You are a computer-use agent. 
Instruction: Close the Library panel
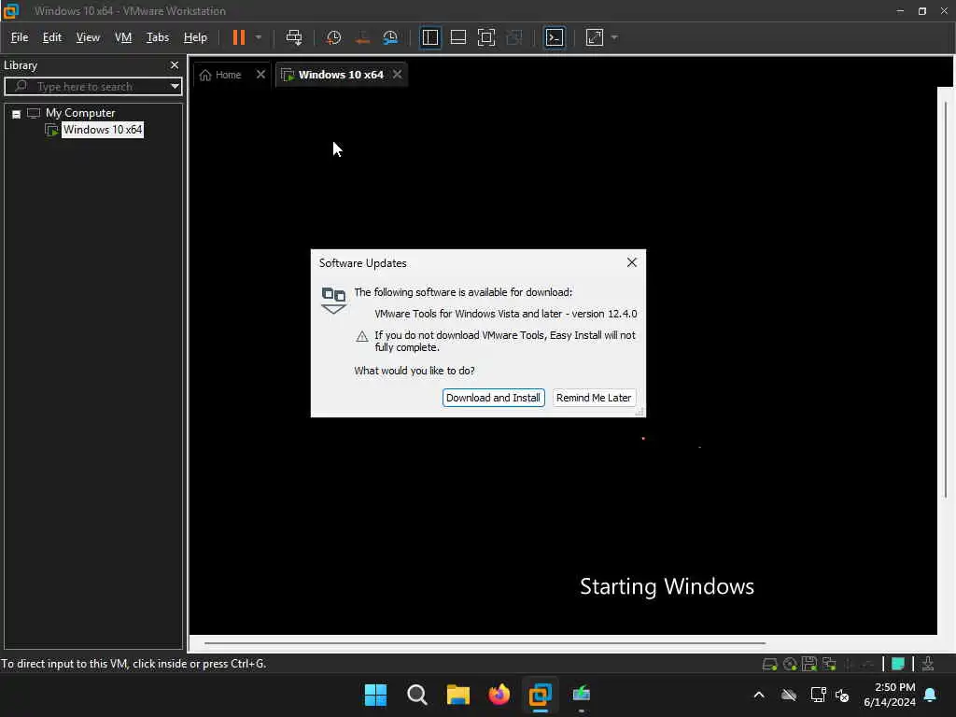[175, 65]
